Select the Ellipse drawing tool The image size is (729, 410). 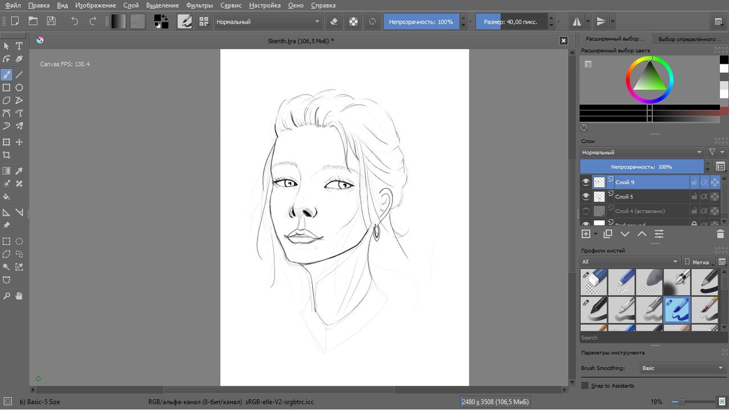tap(19, 88)
